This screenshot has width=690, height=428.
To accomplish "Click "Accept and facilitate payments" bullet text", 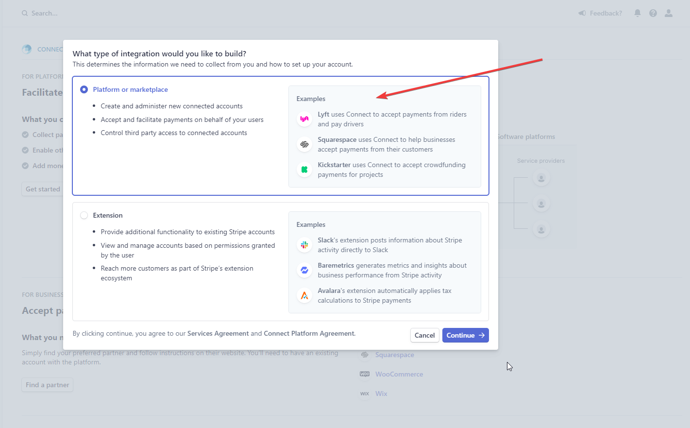I will click(182, 120).
